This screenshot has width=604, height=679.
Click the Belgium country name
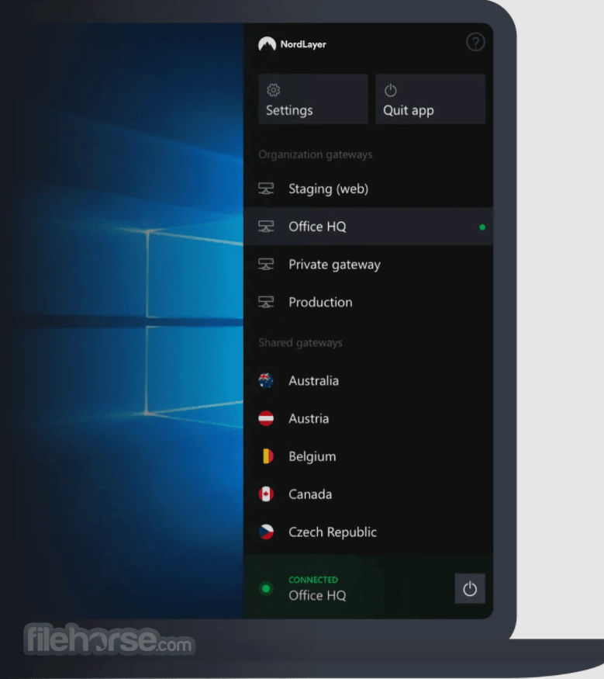[x=312, y=456]
